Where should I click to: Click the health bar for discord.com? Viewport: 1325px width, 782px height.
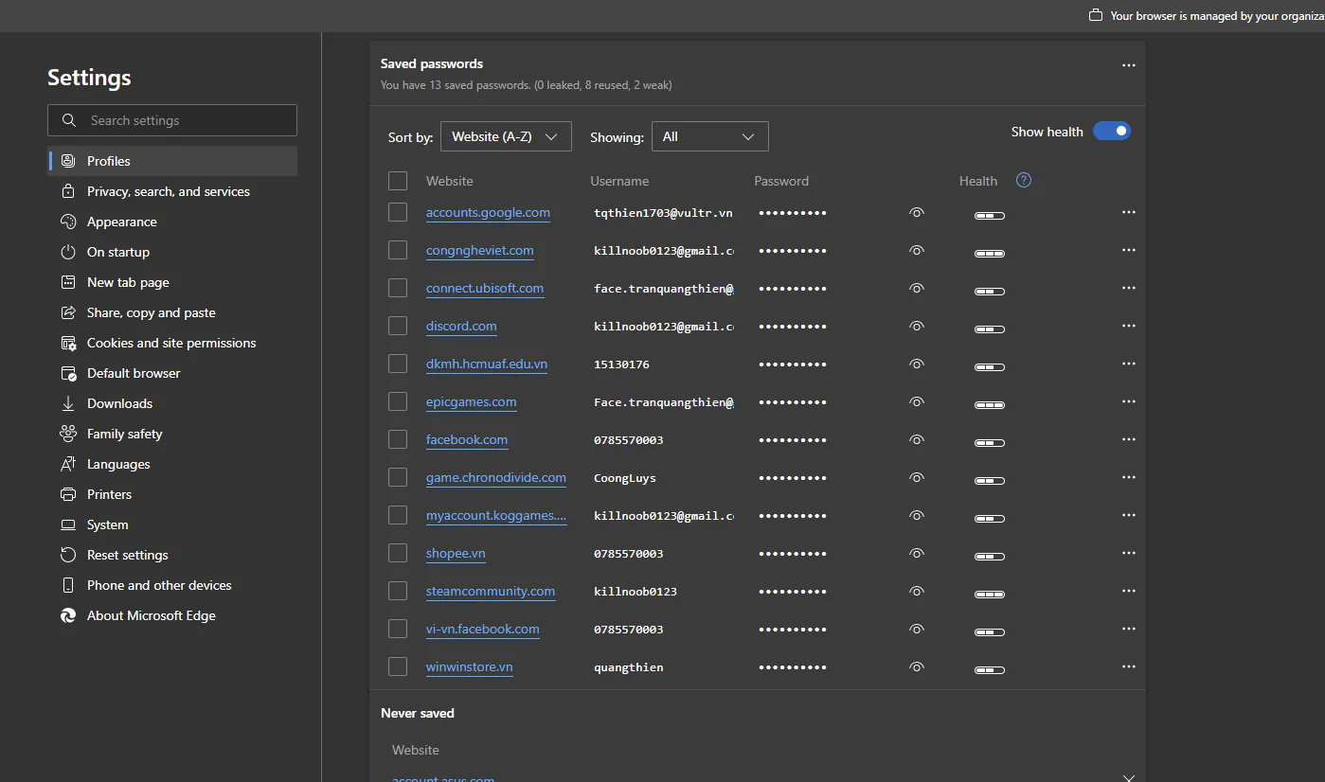(x=990, y=329)
